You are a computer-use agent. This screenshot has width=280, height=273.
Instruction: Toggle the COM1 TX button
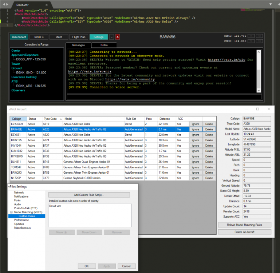coord(251,36)
